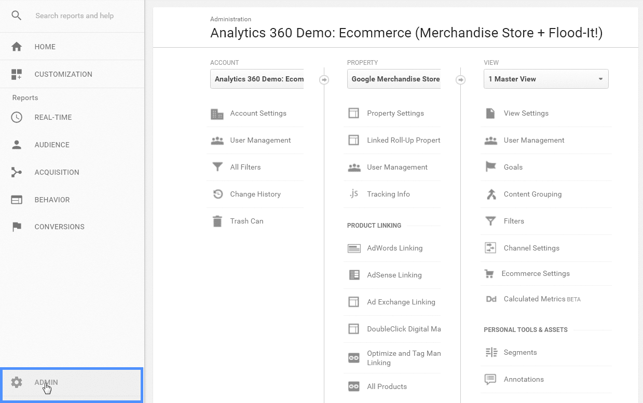The image size is (643, 403).
Task: Select the Tracking Info code icon
Action: click(x=354, y=194)
